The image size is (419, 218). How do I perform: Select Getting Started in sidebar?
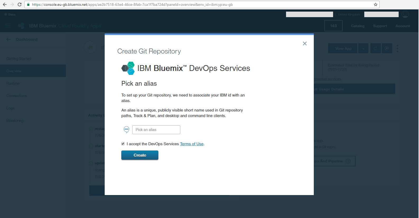click(19, 59)
